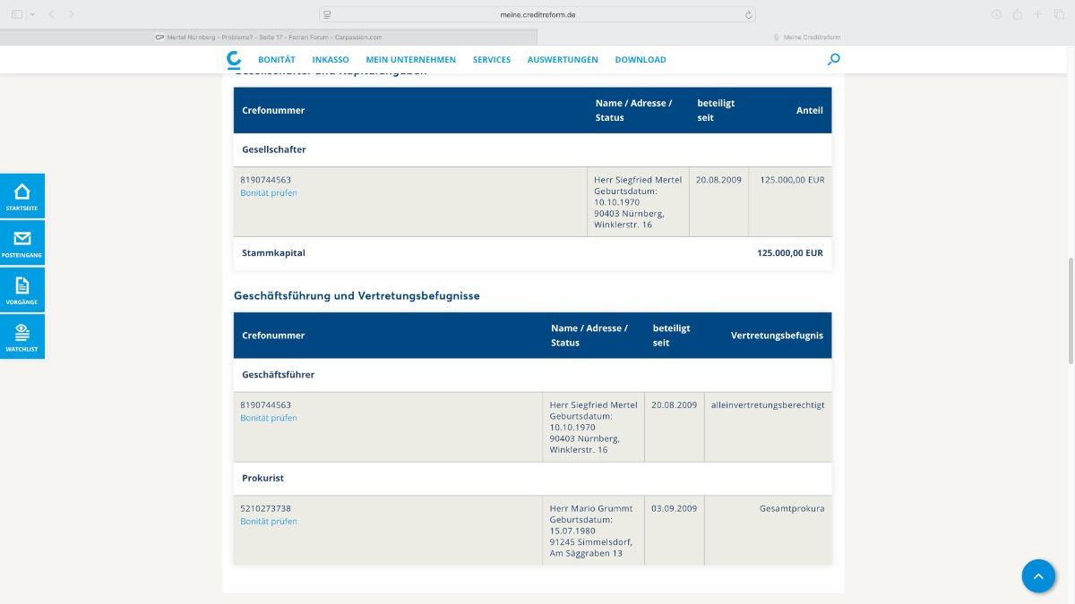Open the search magnifier icon
This screenshot has height=604, width=1075.
tap(834, 60)
